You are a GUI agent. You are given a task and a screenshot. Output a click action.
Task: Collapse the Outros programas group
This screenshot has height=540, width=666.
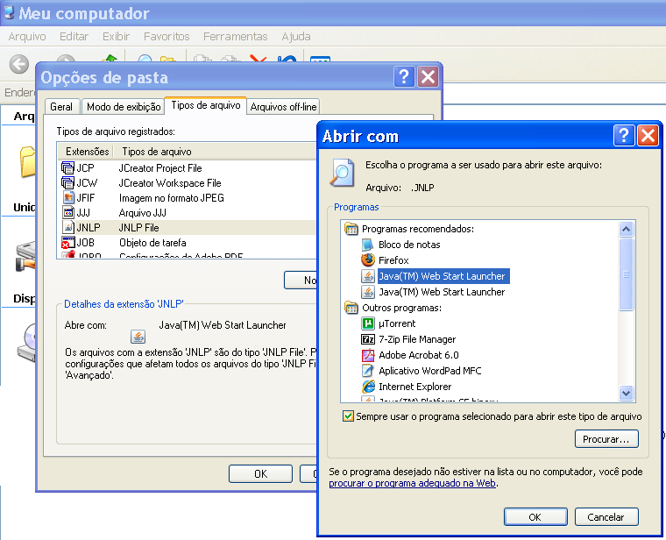point(351,308)
